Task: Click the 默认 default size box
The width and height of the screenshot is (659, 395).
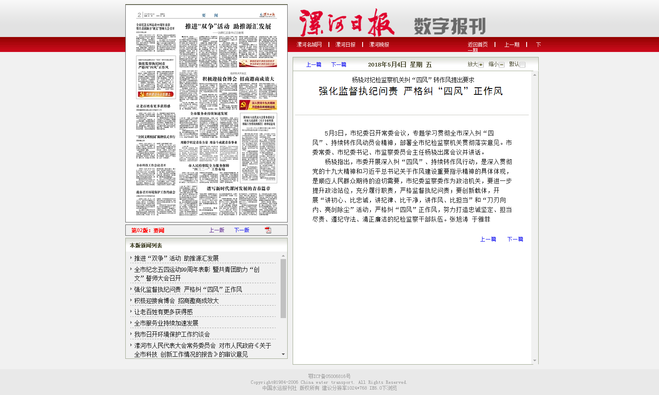Action: 522,64
